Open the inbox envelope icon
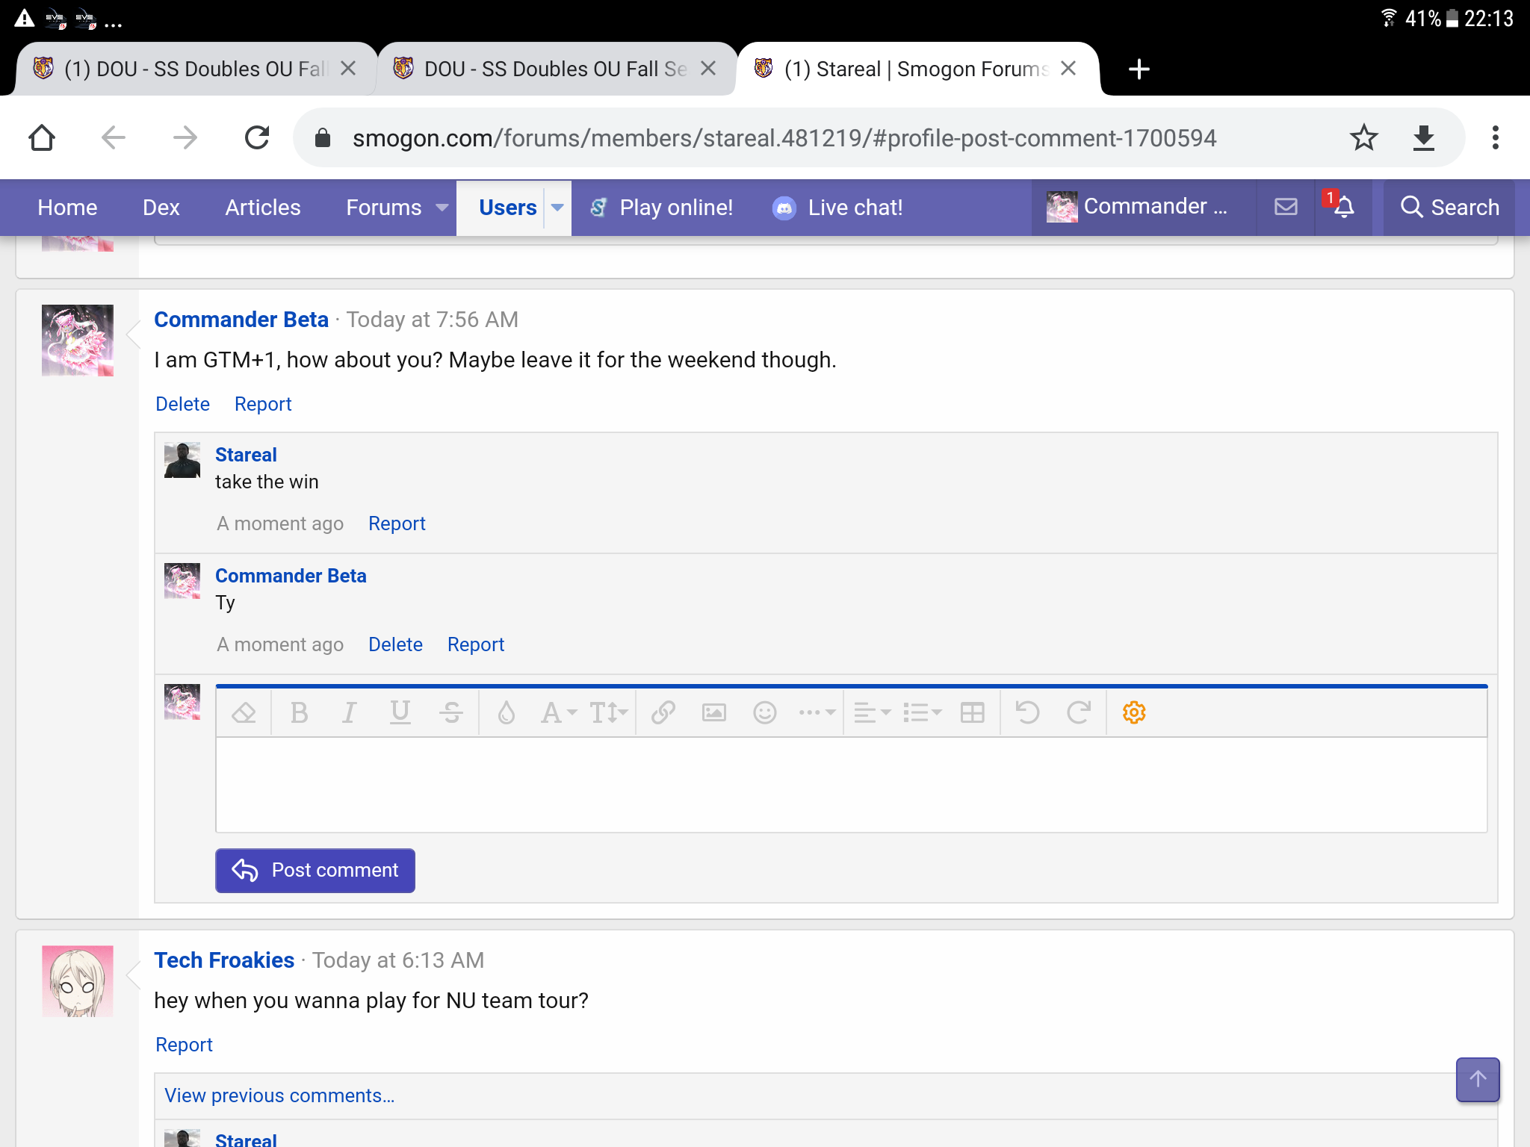Screen dimensions: 1530x1147 [1286, 207]
